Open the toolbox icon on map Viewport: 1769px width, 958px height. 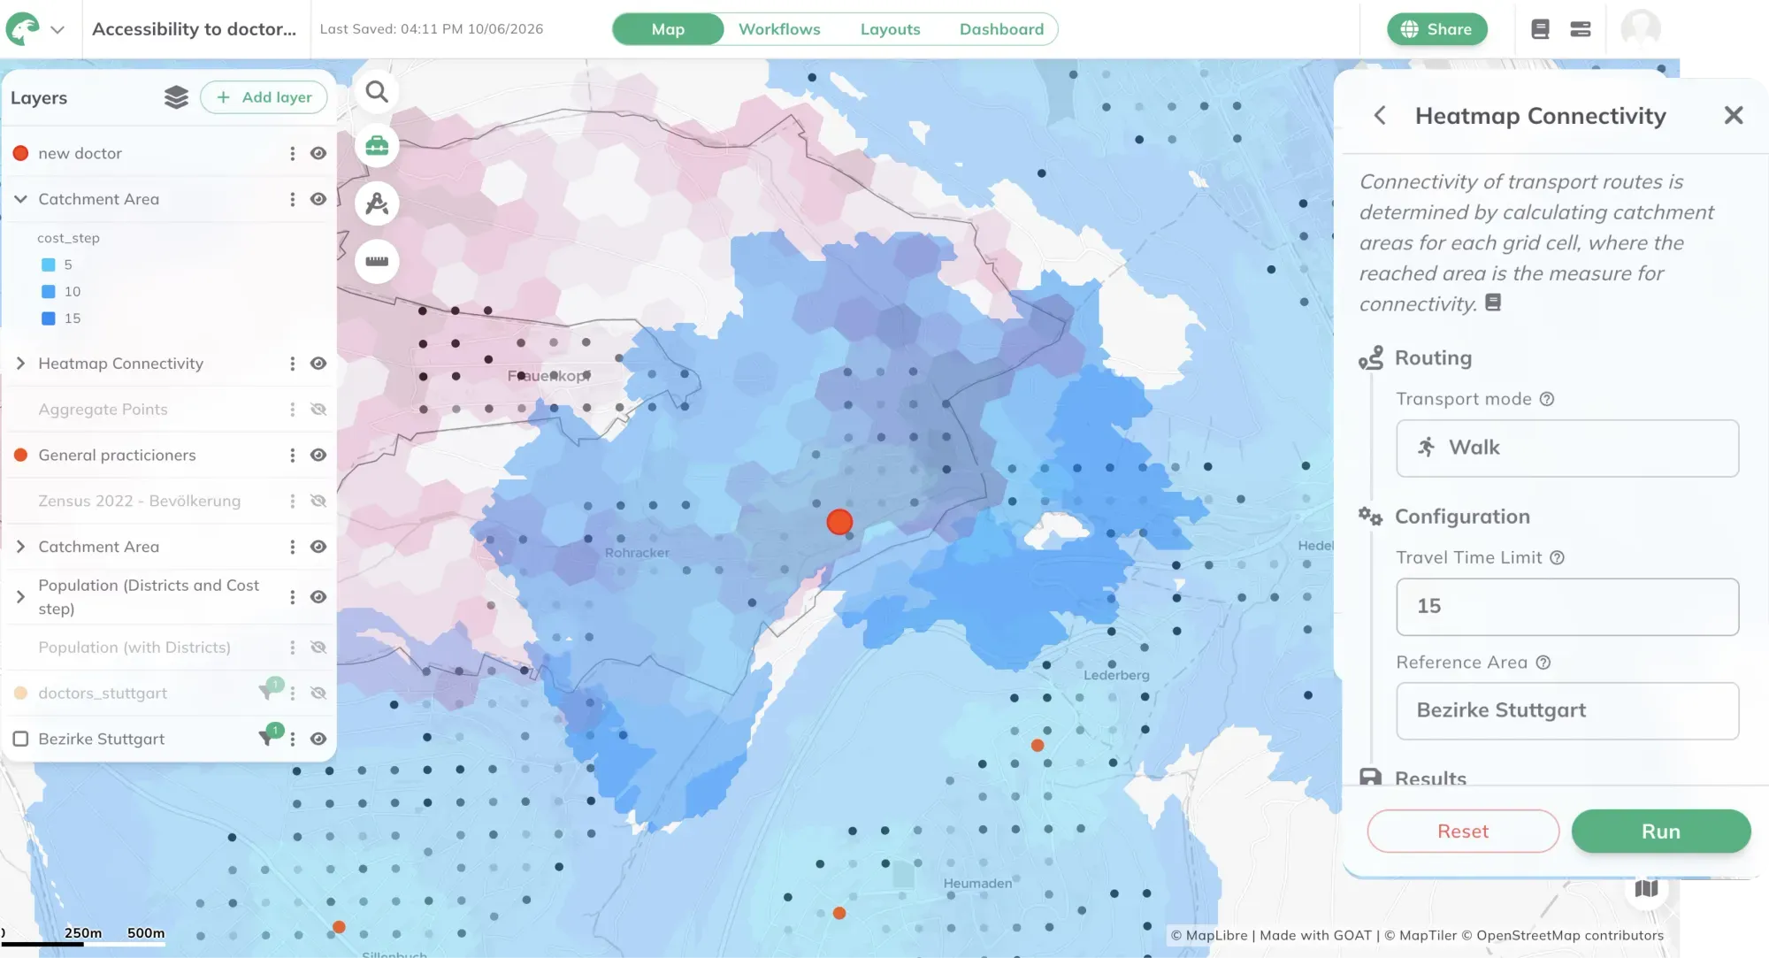(x=377, y=146)
